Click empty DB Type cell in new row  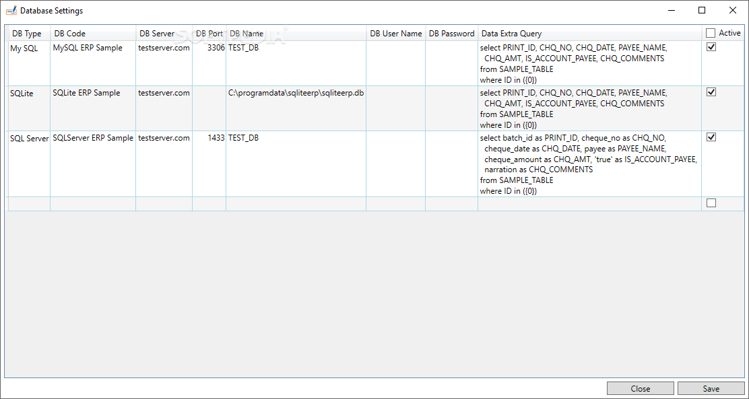click(x=29, y=204)
